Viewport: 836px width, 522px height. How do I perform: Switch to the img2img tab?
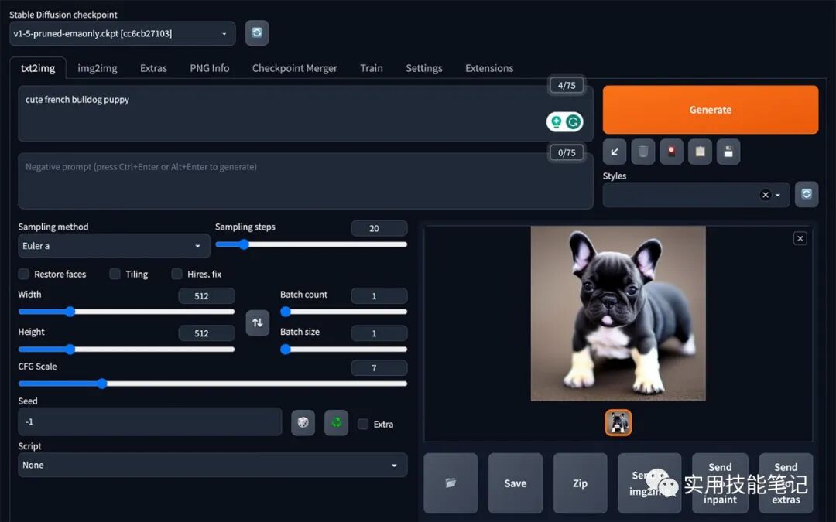coord(97,68)
